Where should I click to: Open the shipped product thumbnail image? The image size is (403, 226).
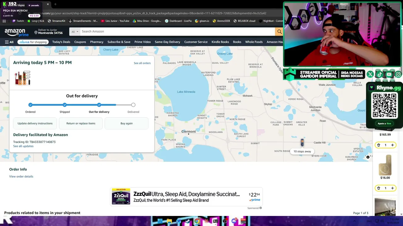(x=22, y=78)
